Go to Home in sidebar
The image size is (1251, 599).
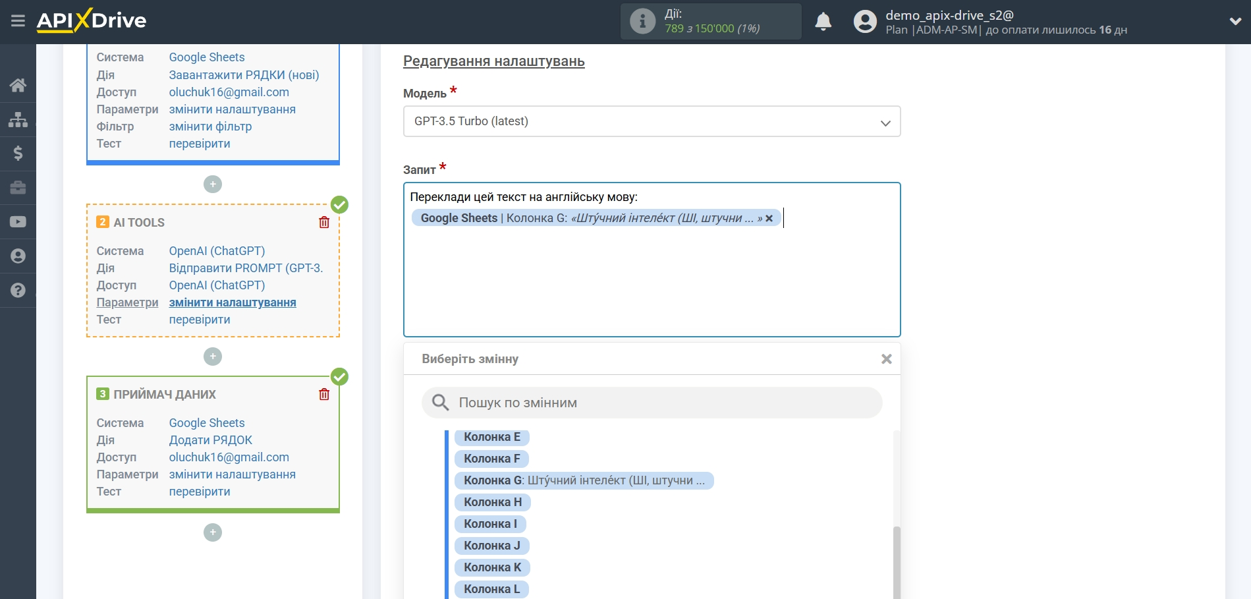click(18, 85)
